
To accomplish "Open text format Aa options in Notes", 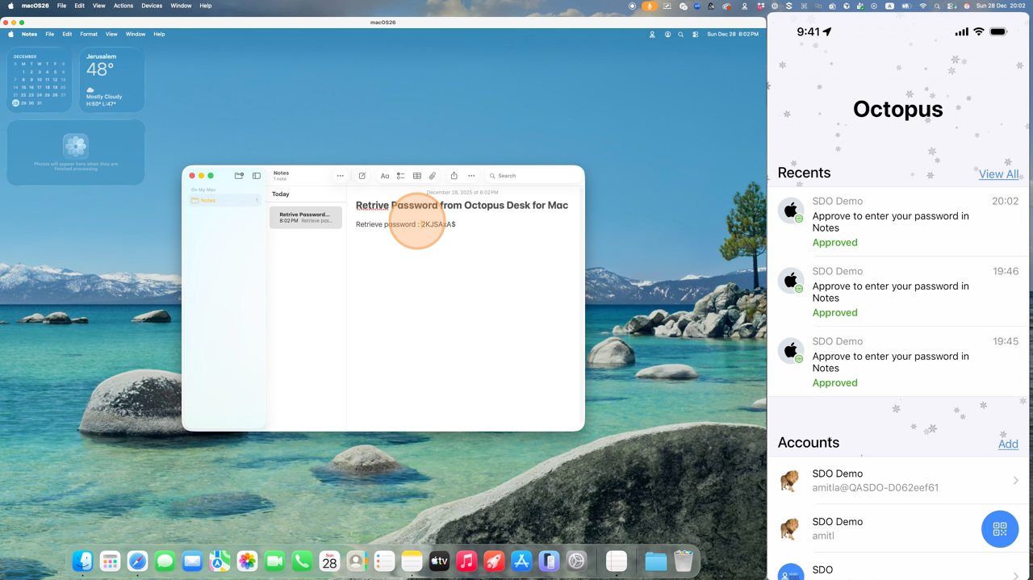I will click(x=385, y=176).
